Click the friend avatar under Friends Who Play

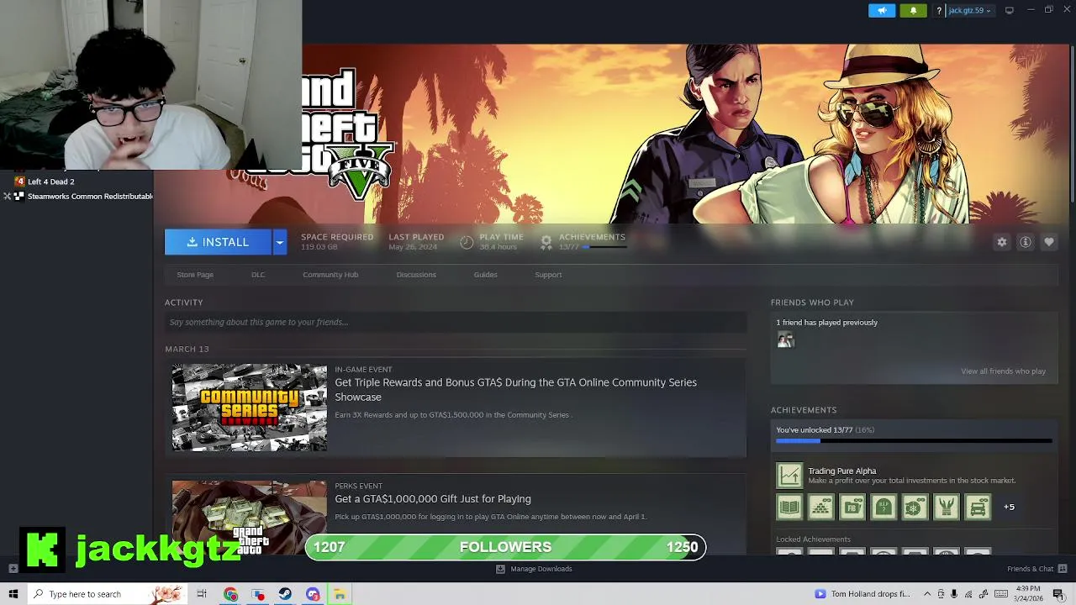785,339
